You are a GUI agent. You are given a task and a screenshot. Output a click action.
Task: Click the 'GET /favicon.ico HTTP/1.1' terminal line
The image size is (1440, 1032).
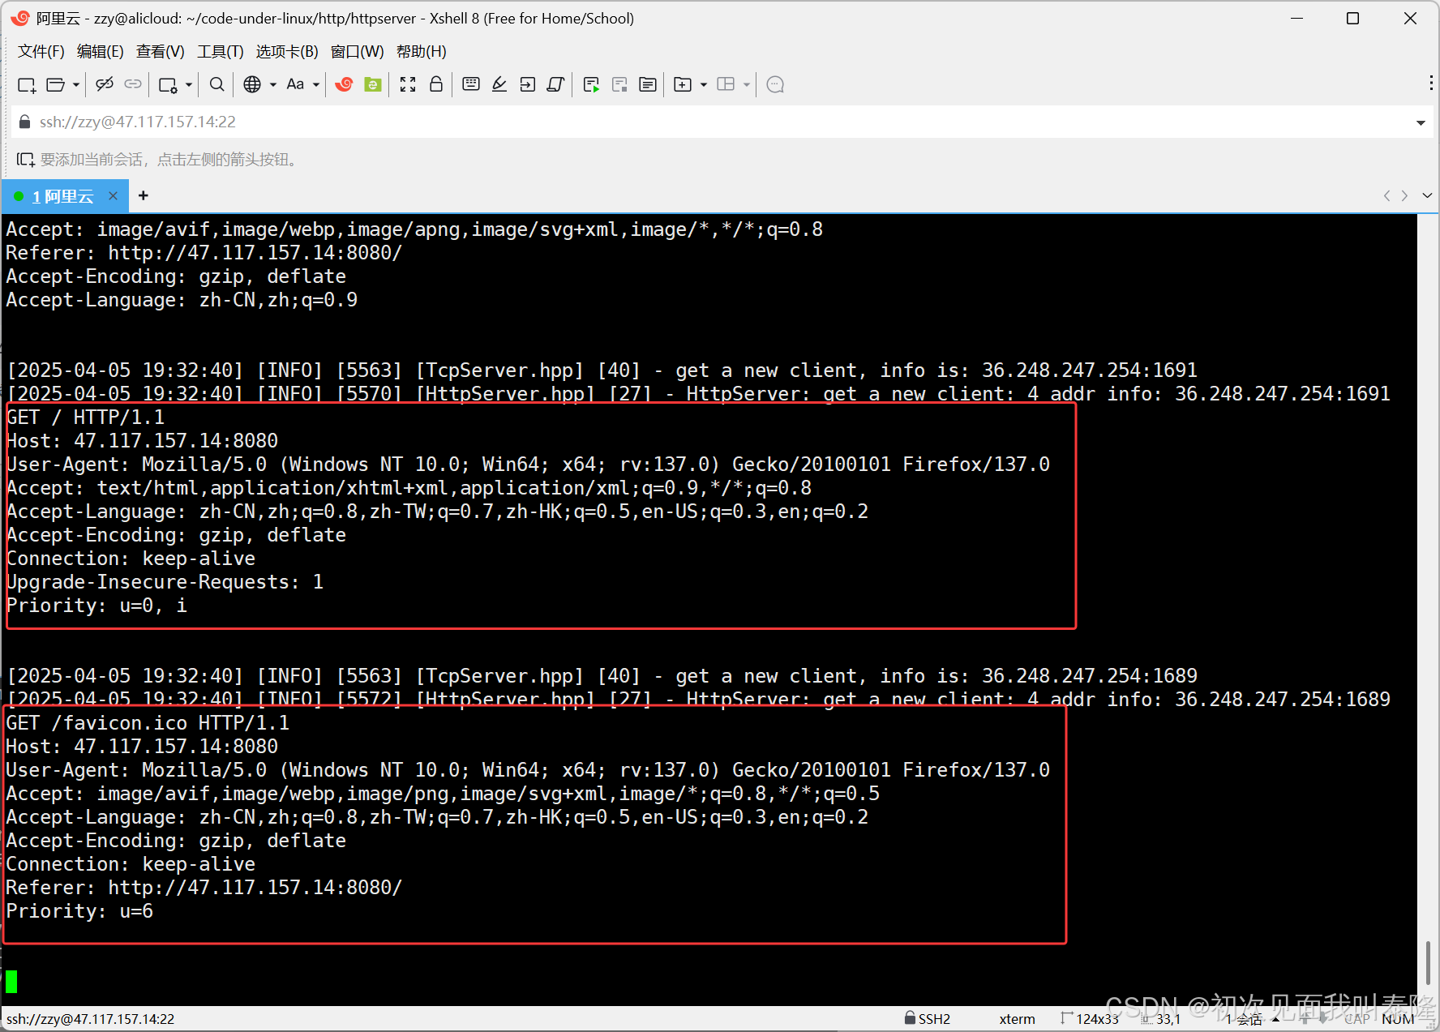(x=148, y=723)
